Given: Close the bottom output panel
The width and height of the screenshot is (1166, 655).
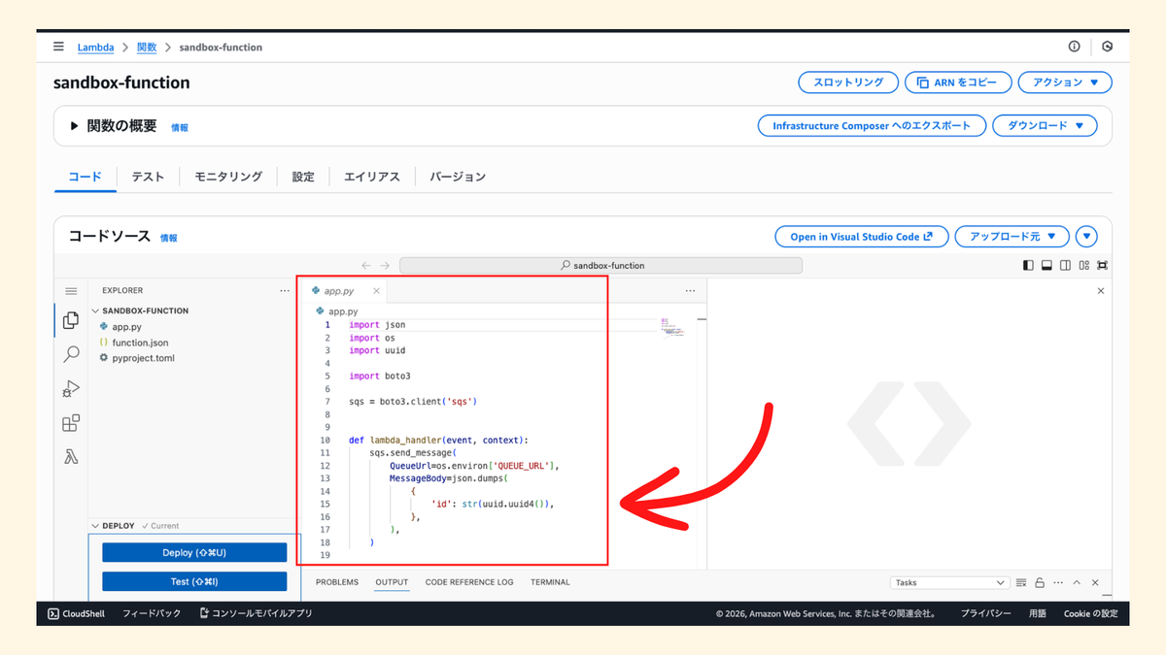Looking at the screenshot, I should (1095, 583).
